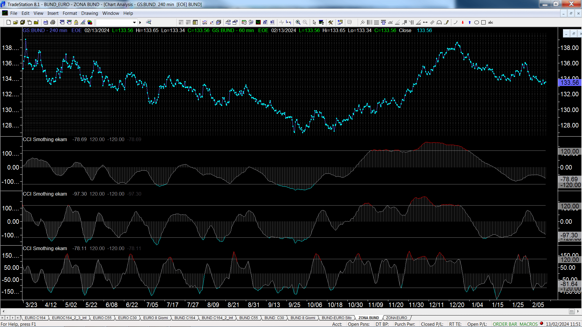This screenshot has height=327, width=582.
Task: Click the increase bar spacing icon
Action: pos(288,22)
